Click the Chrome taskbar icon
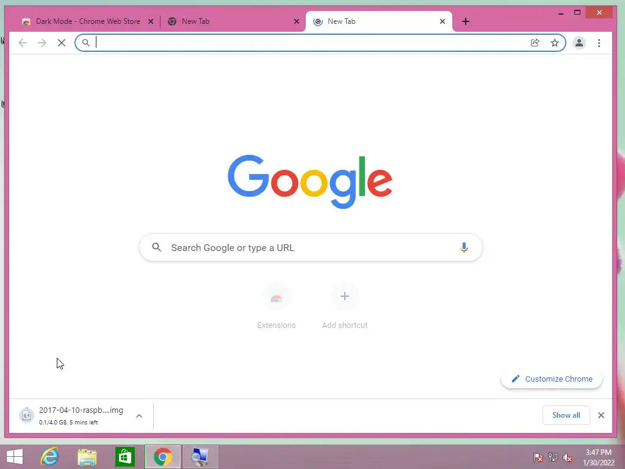This screenshot has width=625, height=469. tap(162, 457)
